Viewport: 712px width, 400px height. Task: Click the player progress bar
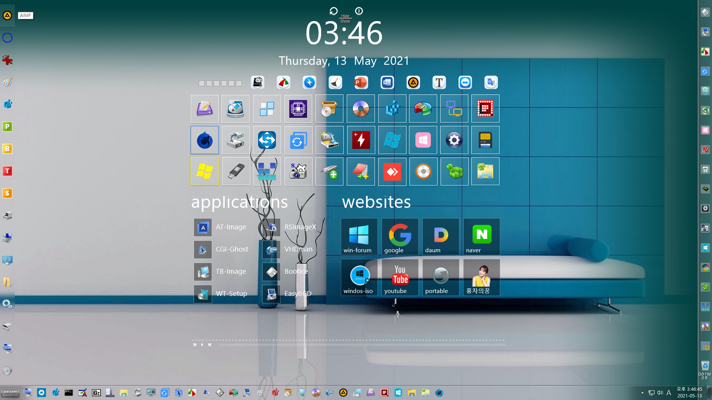362,345
